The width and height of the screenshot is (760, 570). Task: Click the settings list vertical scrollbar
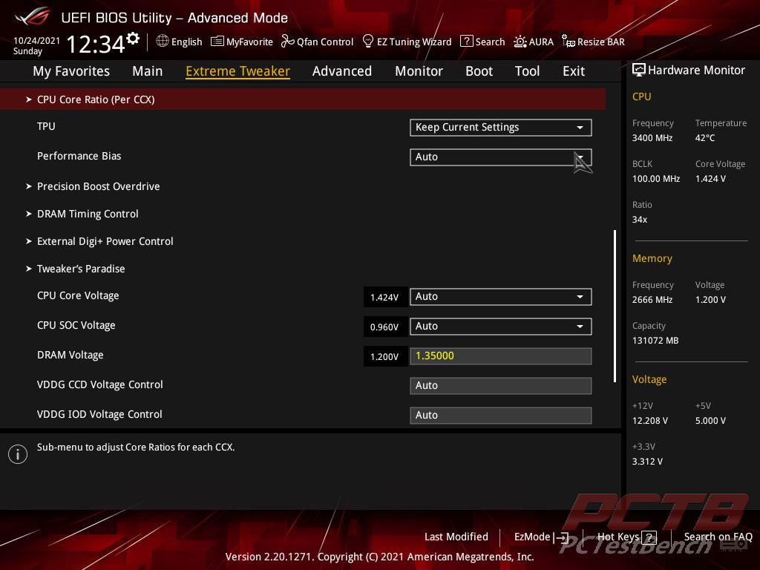[615, 307]
